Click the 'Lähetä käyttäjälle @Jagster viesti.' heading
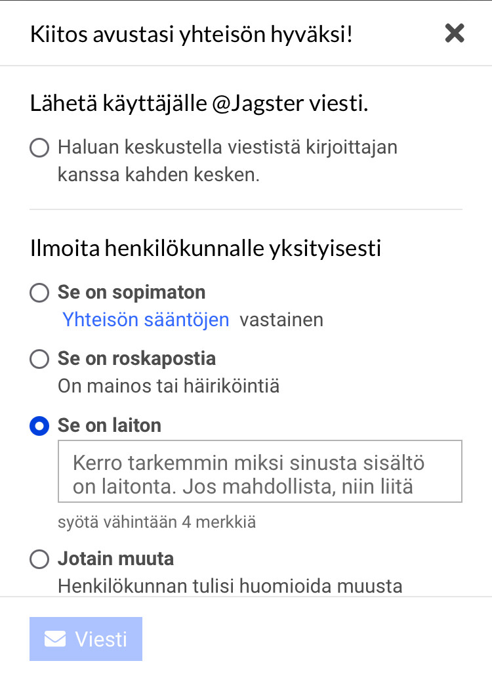The image size is (492, 680). pos(199,104)
